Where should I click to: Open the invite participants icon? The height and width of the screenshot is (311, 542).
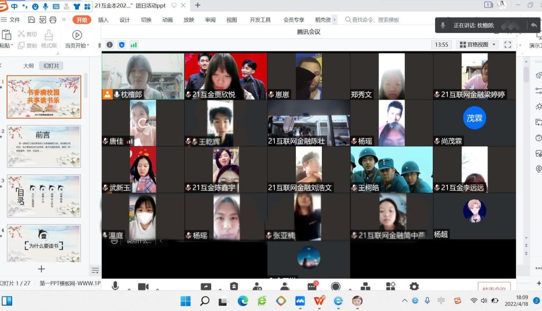click(258, 286)
